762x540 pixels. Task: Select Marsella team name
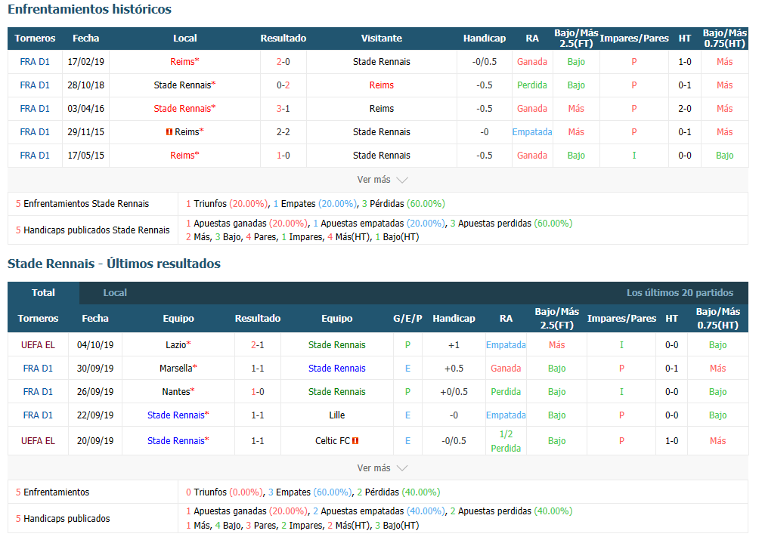[x=176, y=369]
